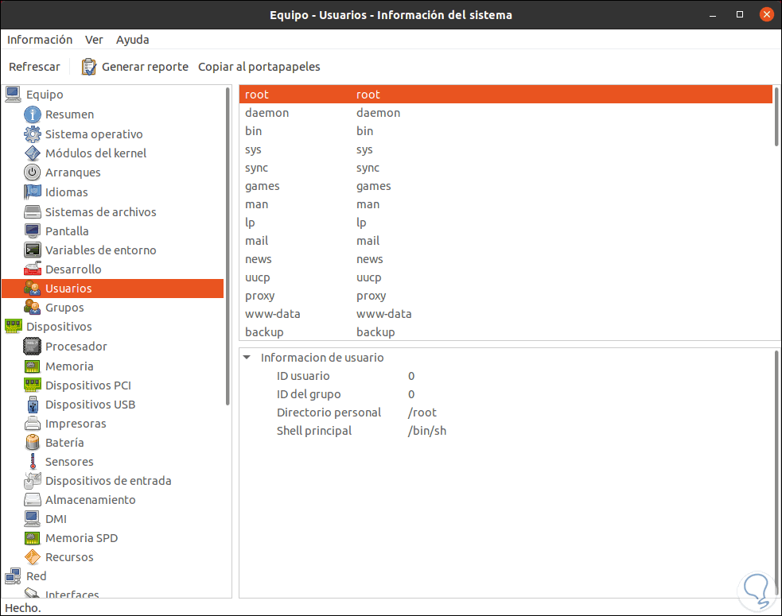The width and height of the screenshot is (782, 616).
Task: Click the ID del grupo row
Action: (x=506, y=394)
